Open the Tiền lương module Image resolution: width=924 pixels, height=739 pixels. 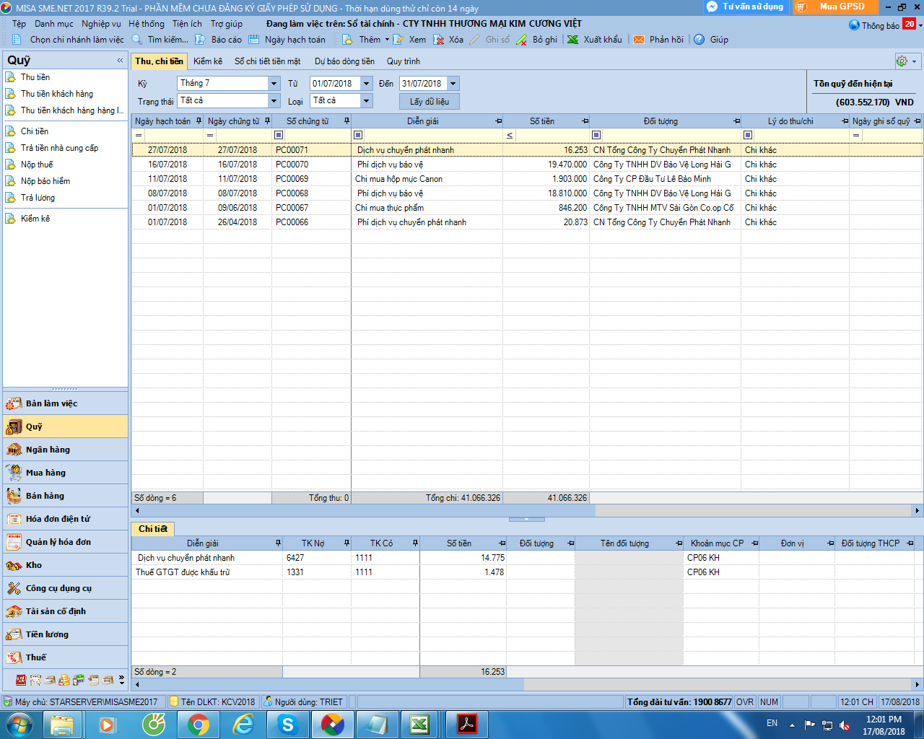(65, 634)
